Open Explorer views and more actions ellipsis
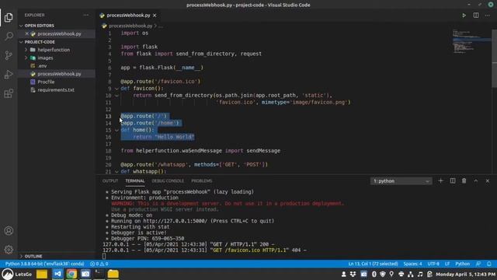 [x=86, y=15]
